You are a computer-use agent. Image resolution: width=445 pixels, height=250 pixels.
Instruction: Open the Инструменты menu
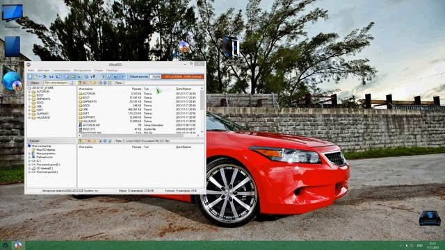pos(82,70)
